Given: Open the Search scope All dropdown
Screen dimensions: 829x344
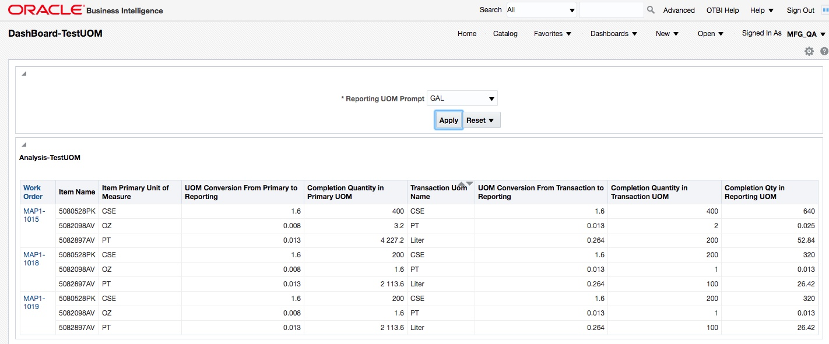Looking at the screenshot, I should (x=541, y=10).
